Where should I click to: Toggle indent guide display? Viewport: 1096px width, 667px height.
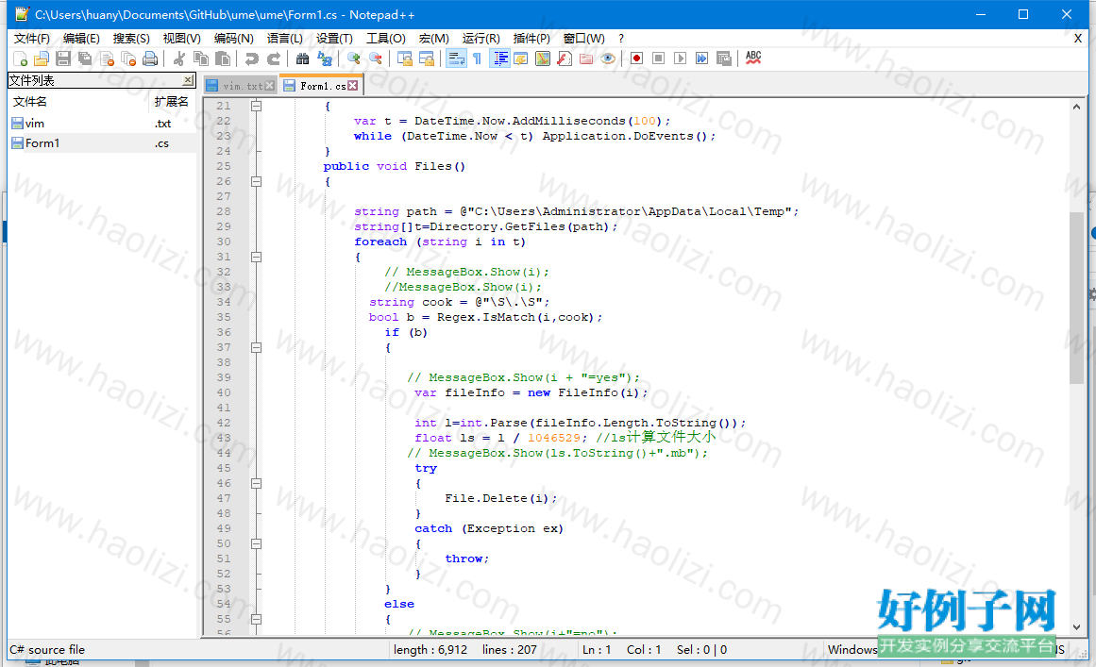(x=500, y=58)
